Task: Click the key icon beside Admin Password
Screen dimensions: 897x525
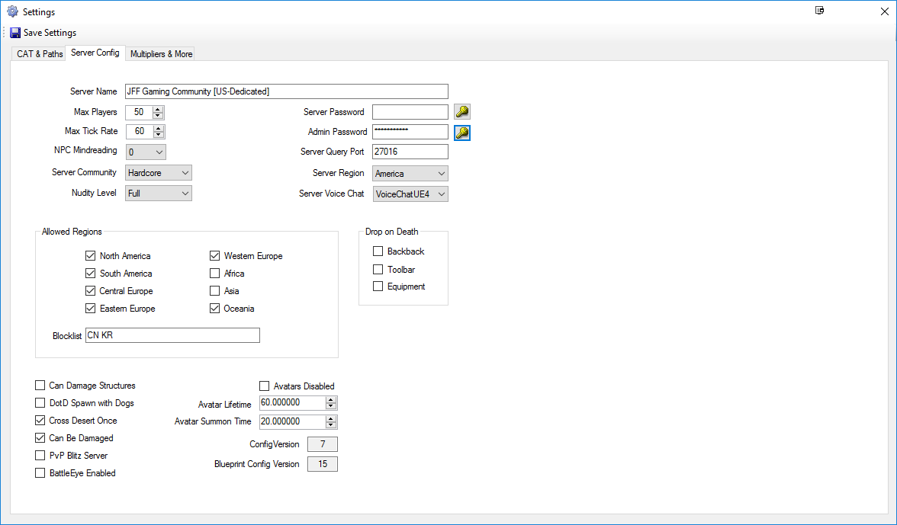Action: 461,133
